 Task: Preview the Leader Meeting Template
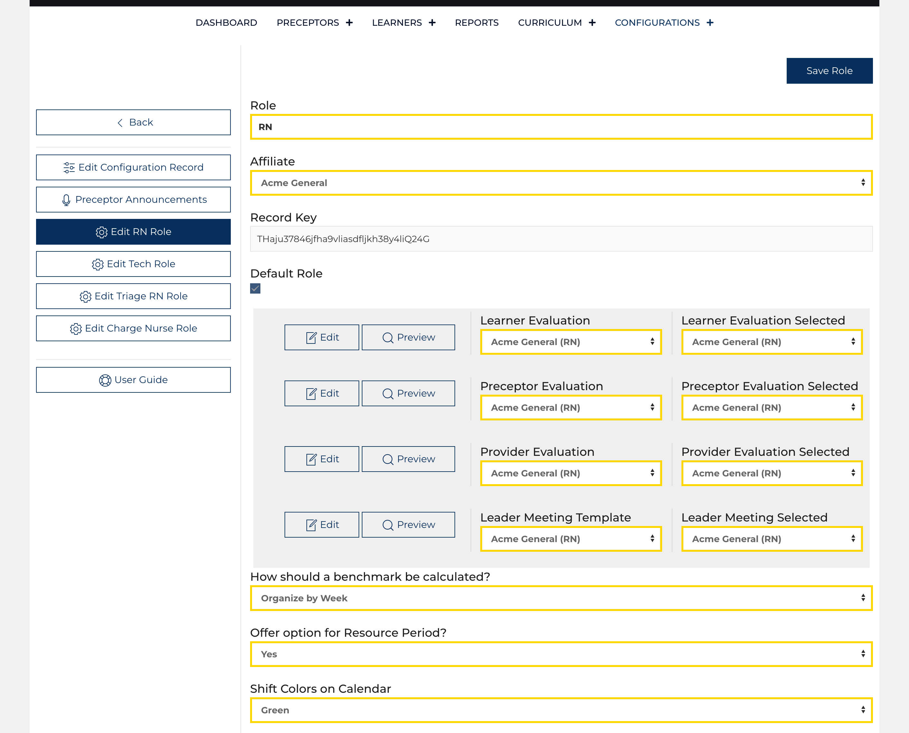pos(408,524)
